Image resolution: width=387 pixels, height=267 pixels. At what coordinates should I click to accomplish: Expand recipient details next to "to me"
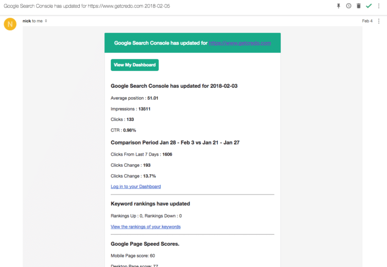coord(46,21)
